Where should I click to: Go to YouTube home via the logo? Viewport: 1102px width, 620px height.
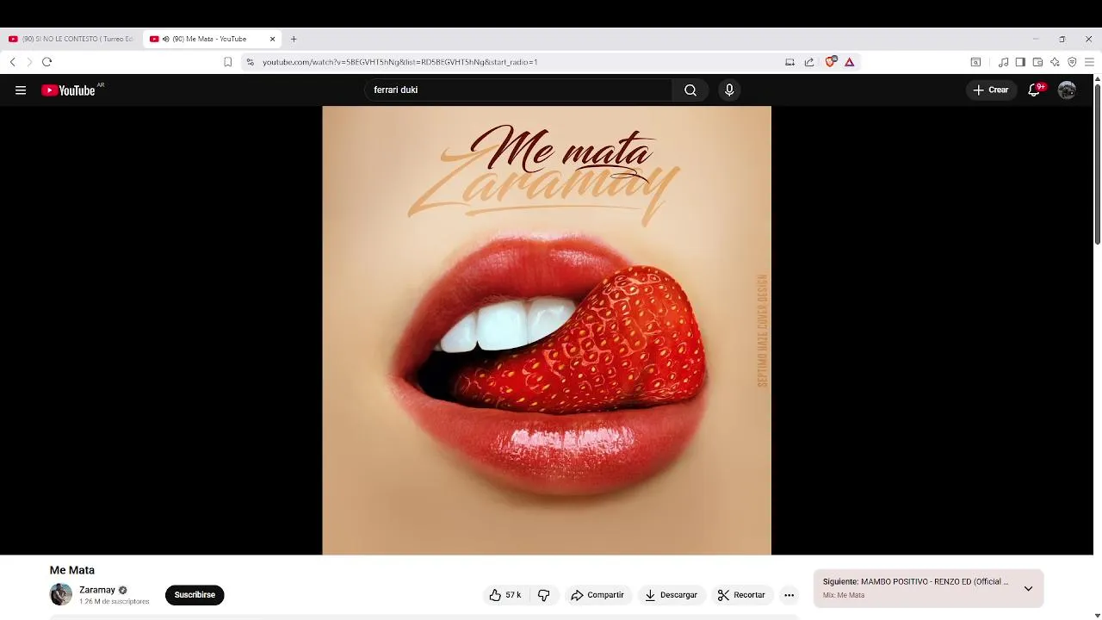68,90
